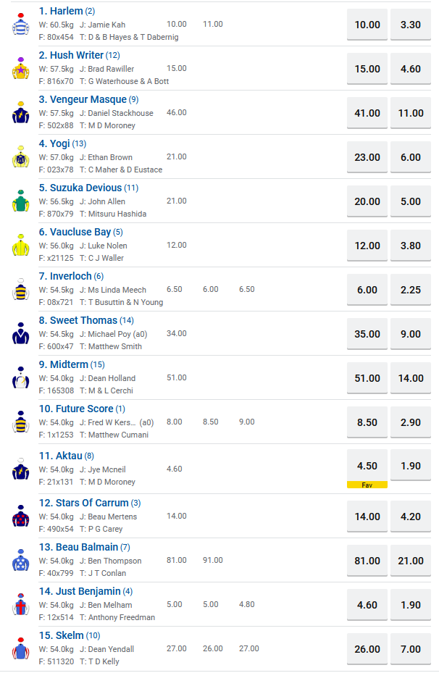Click Hush Writer's jockey silks icon

point(20,69)
